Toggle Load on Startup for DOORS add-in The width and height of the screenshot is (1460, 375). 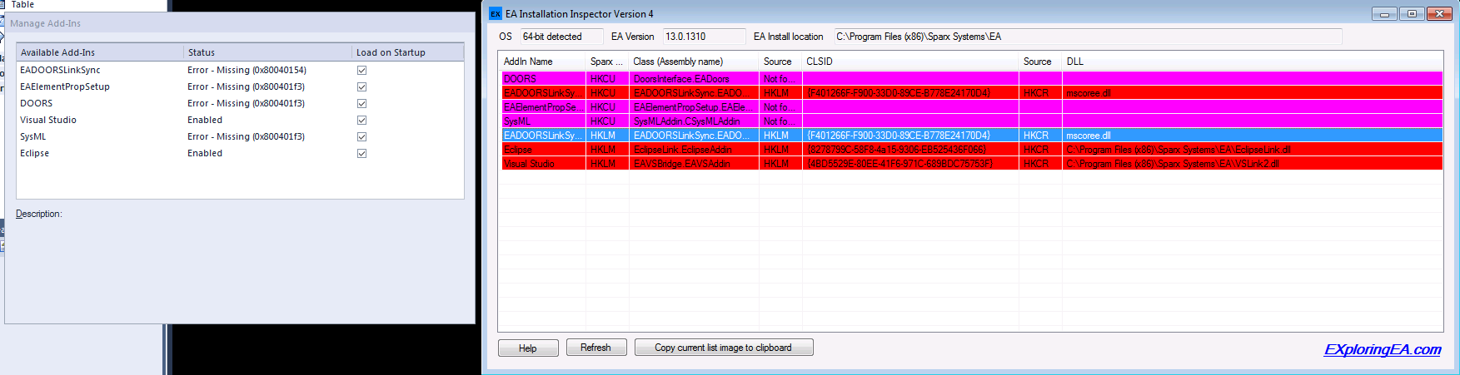pos(361,103)
